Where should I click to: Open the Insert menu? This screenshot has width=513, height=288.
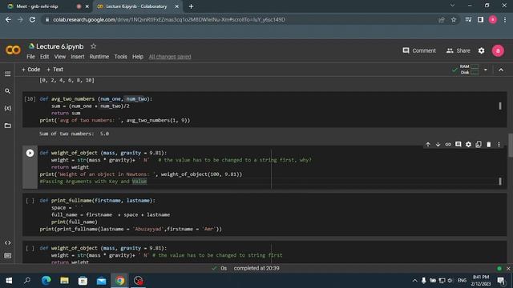tap(78, 57)
